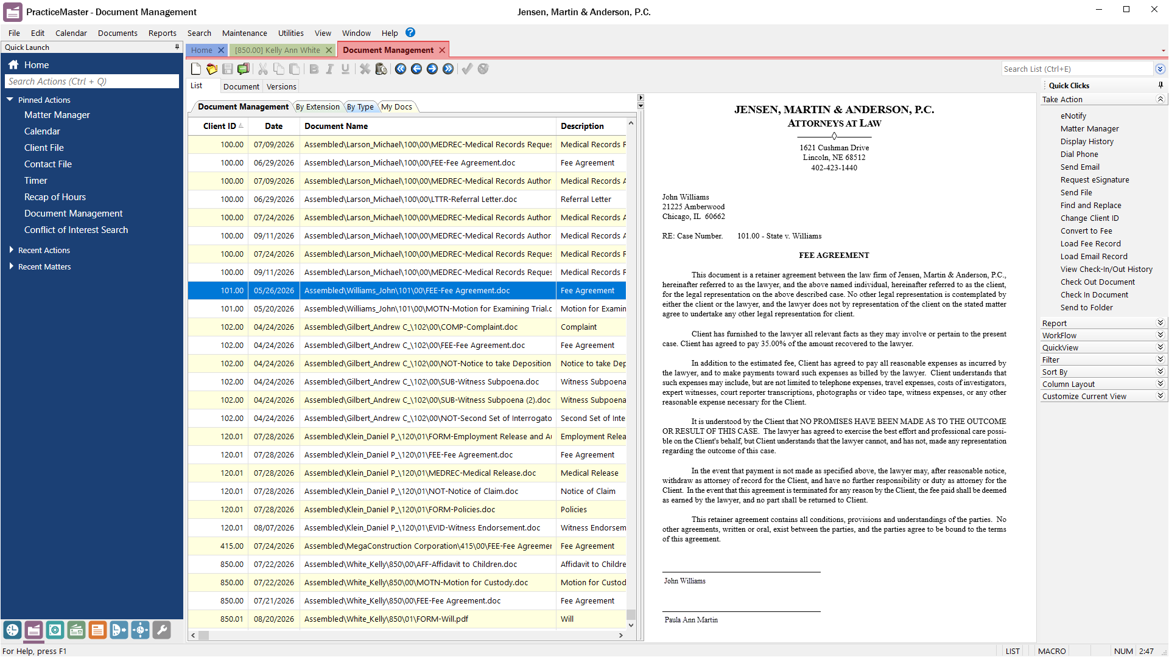Image resolution: width=1169 pixels, height=657 pixels.
Task: Click the green comment notes toolbar icon
Action: coord(244,69)
